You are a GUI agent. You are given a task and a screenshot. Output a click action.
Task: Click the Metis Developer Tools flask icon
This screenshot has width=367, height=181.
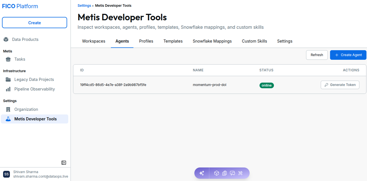pyautogui.click(x=8, y=119)
